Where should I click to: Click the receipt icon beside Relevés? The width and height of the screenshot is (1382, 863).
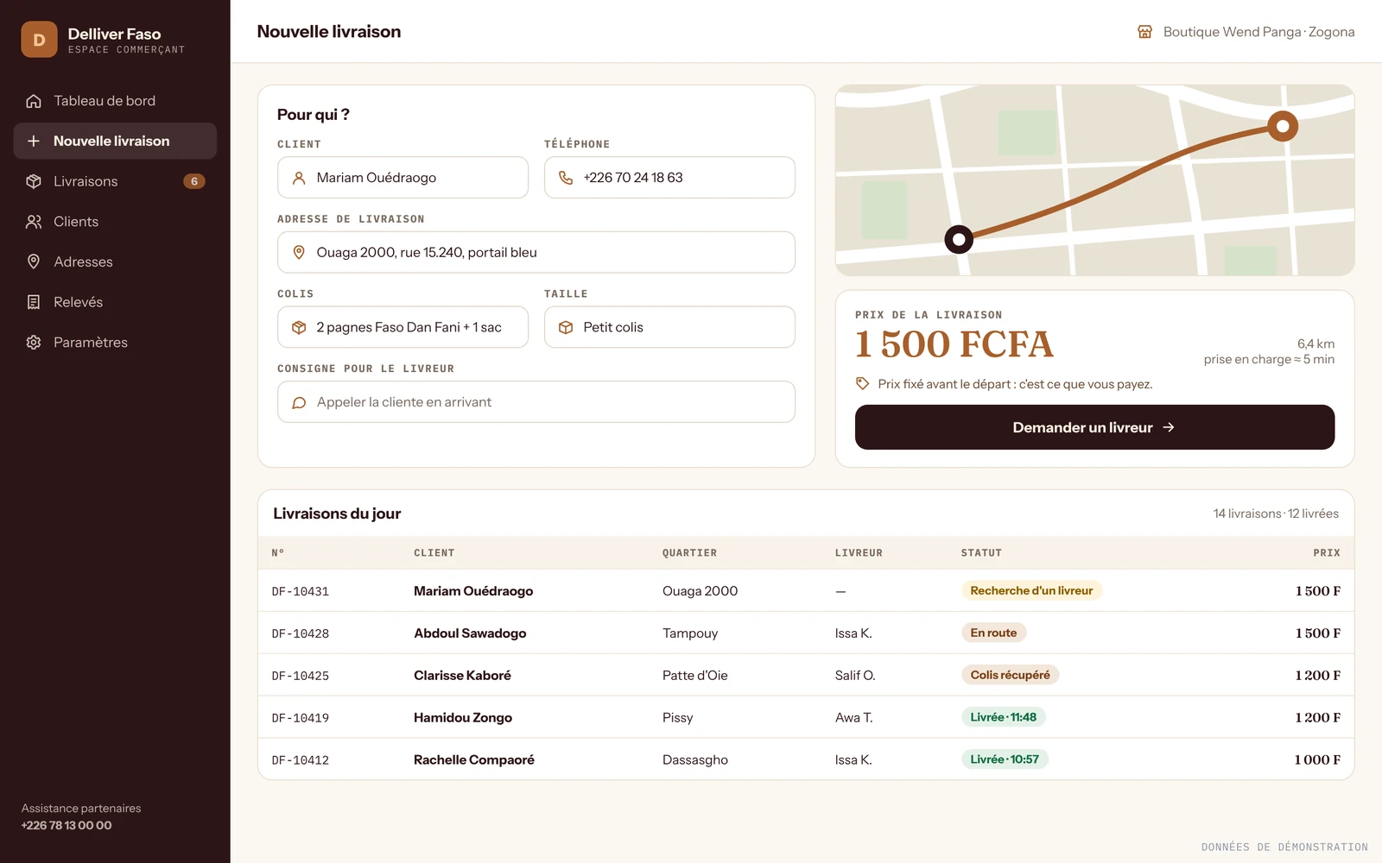click(34, 302)
